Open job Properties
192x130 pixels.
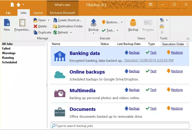(22, 25)
